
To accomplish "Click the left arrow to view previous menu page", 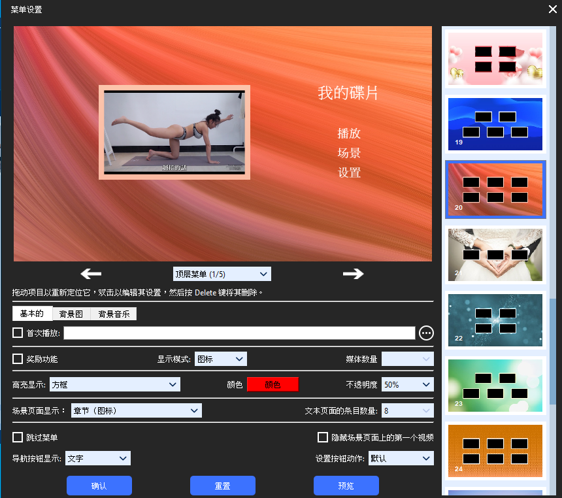I will [90, 274].
